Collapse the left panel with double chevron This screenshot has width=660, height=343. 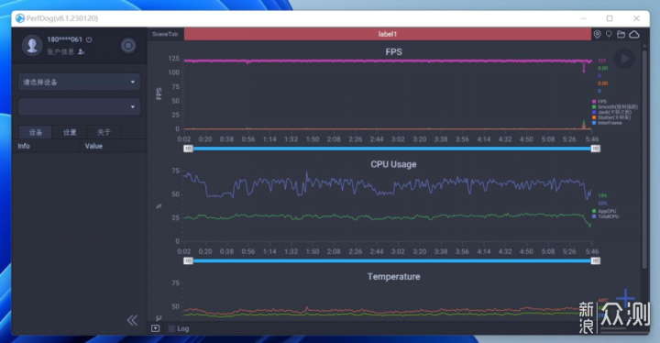[132, 320]
